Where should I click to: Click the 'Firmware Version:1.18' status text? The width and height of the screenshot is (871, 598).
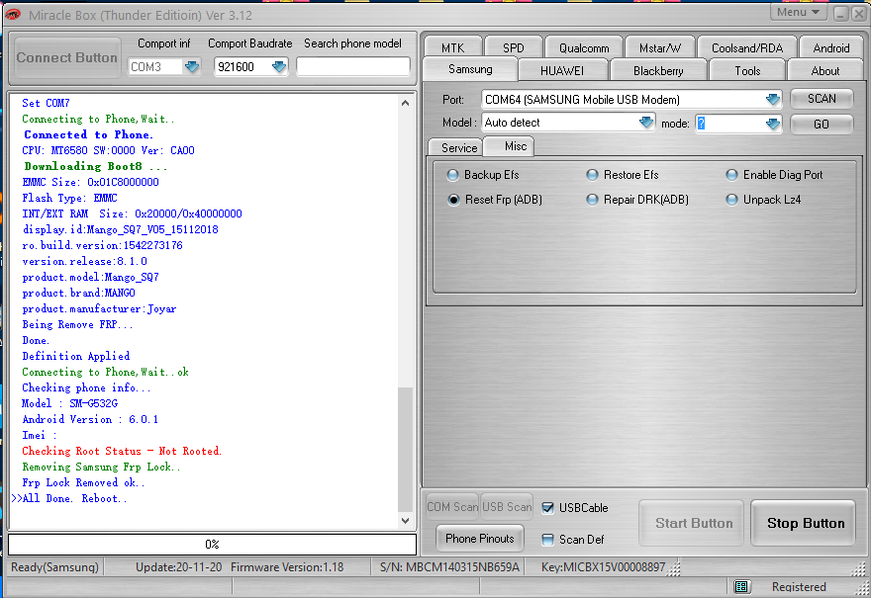pos(287,567)
